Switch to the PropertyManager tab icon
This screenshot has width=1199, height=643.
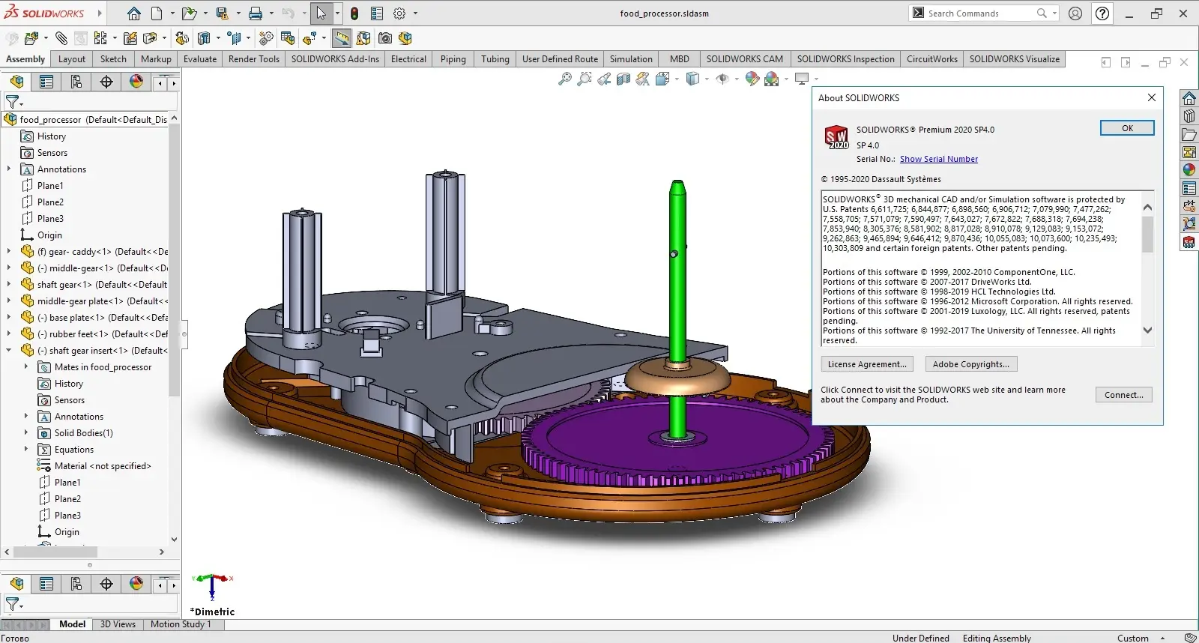click(x=46, y=82)
